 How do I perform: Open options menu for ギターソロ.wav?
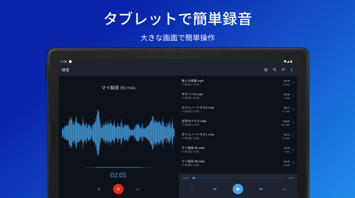[x=293, y=95]
